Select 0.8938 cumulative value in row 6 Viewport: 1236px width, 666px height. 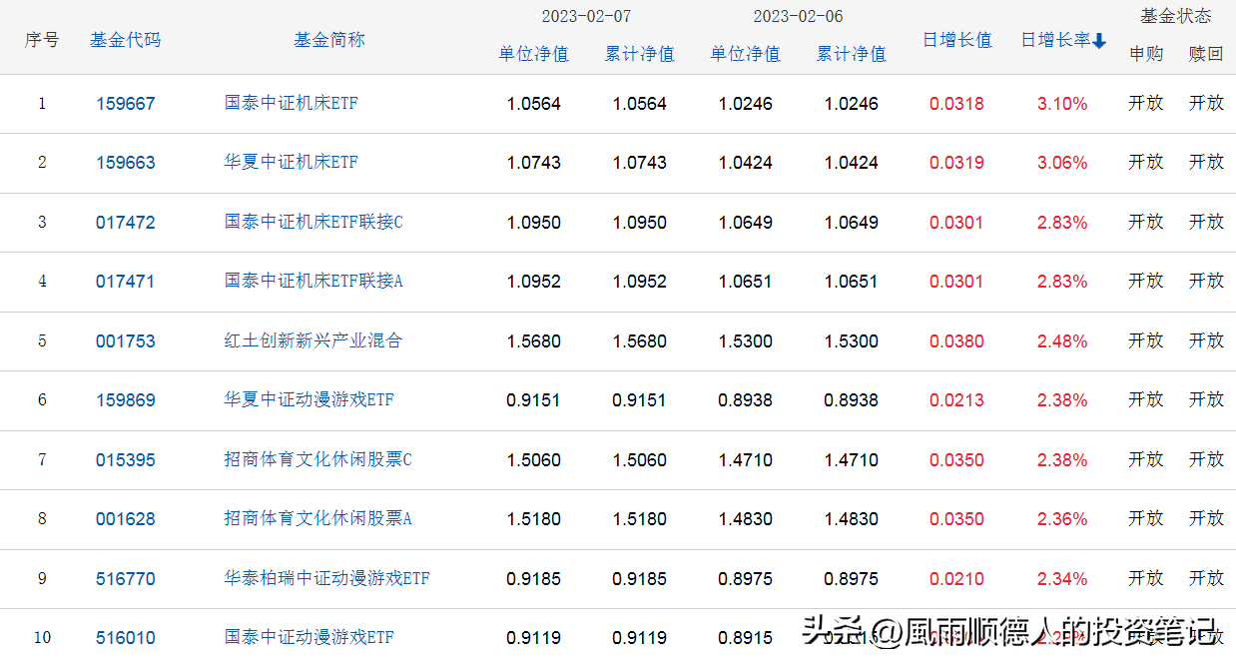pos(851,400)
